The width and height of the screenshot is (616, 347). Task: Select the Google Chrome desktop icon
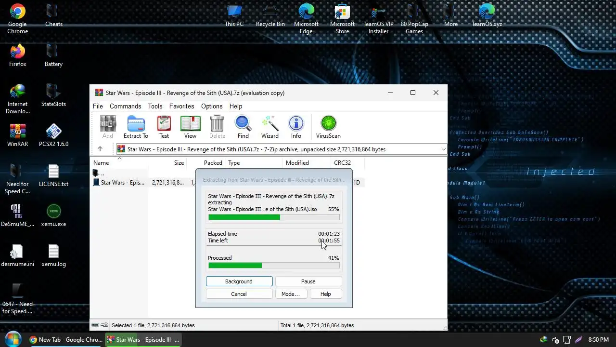pos(17,19)
